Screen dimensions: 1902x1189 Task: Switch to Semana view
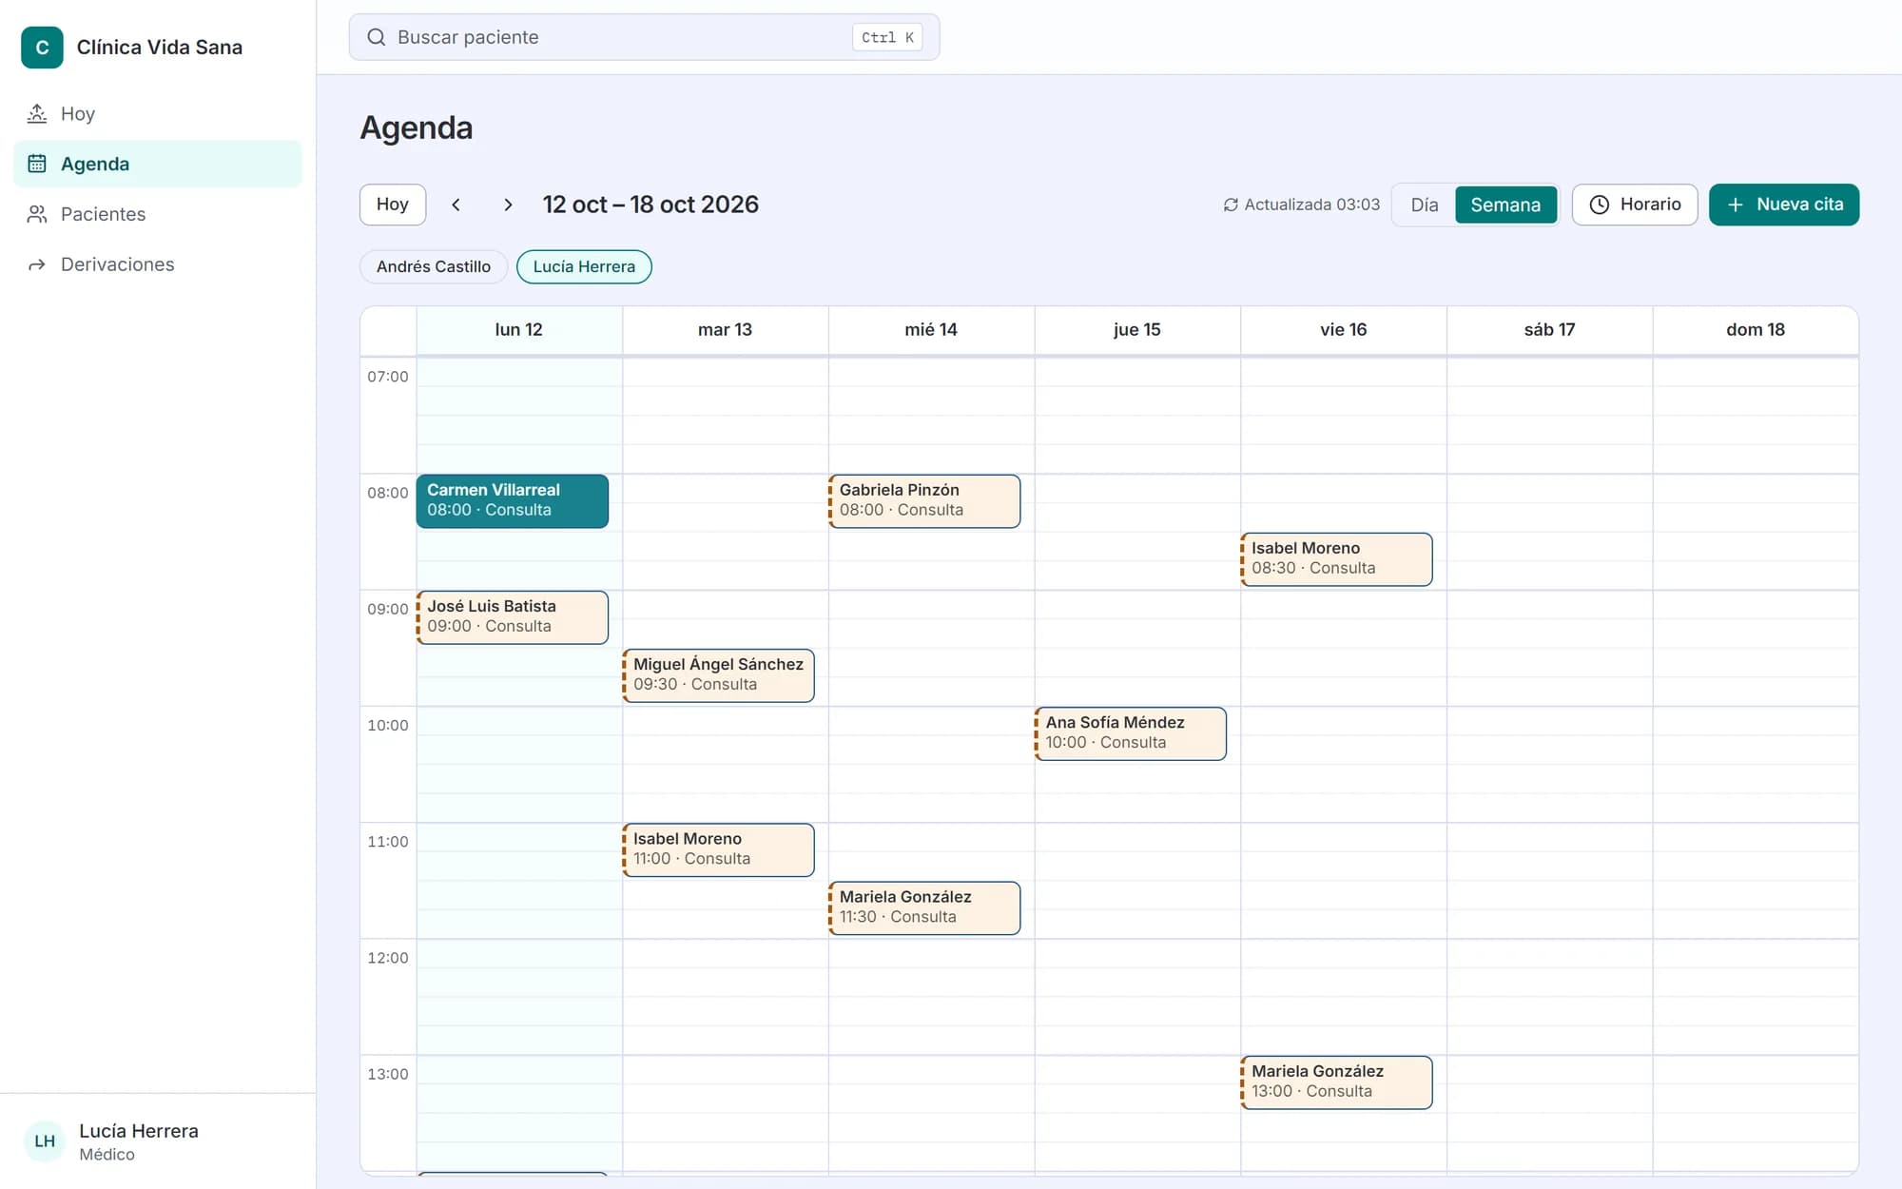pyautogui.click(x=1505, y=205)
